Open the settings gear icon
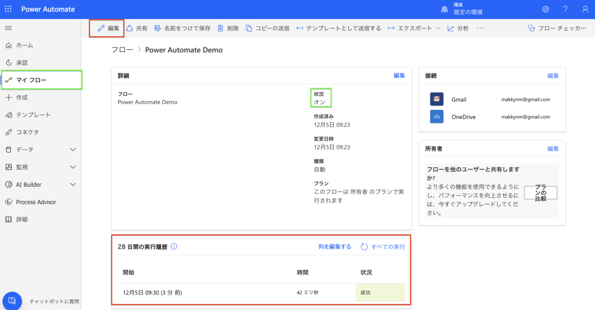The height and width of the screenshot is (310, 595). 545,9
